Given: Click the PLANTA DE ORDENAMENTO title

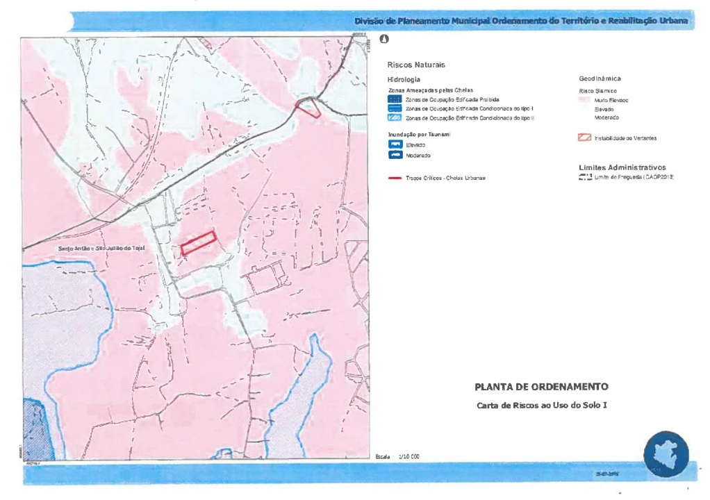Looking at the screenshot, I should (x=541, y=387).
